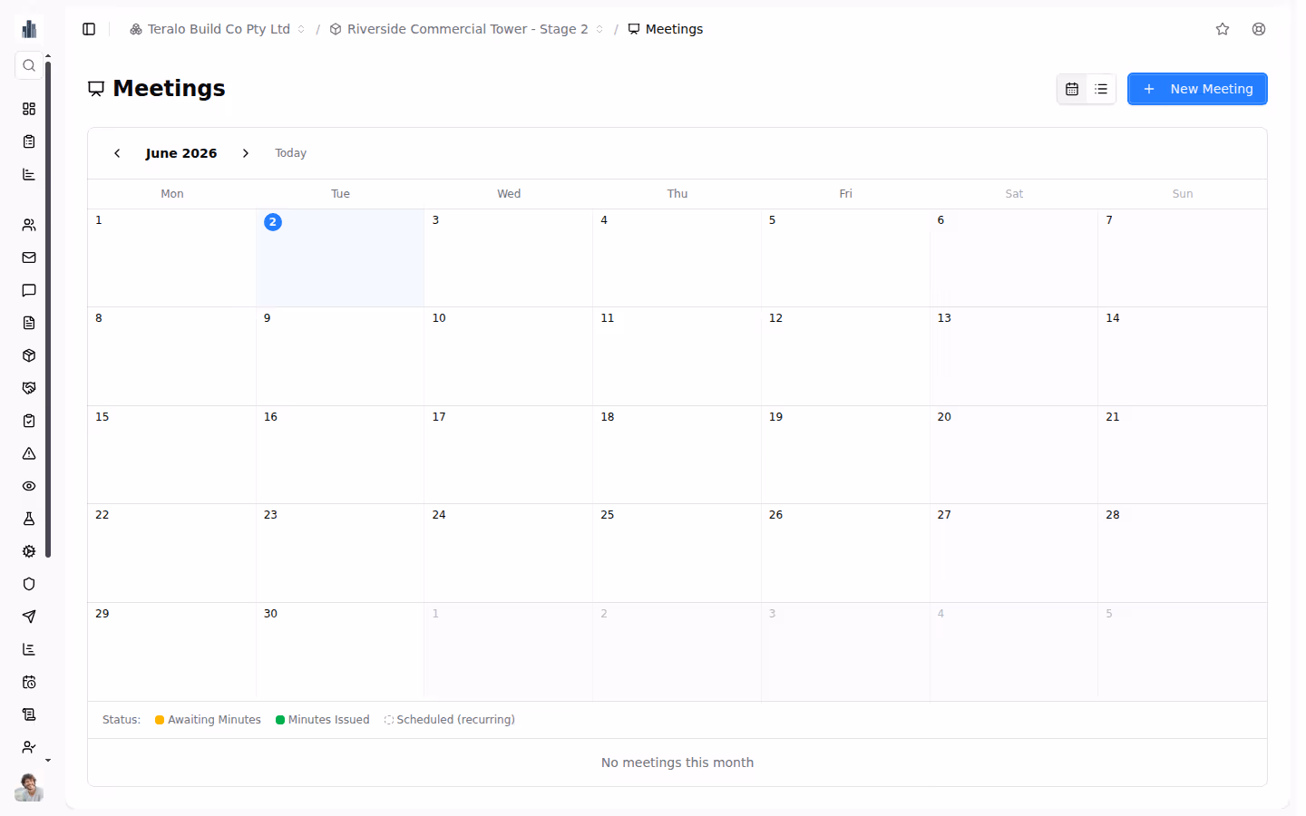Click the June 2026 month heading

[x=181, y=153]
